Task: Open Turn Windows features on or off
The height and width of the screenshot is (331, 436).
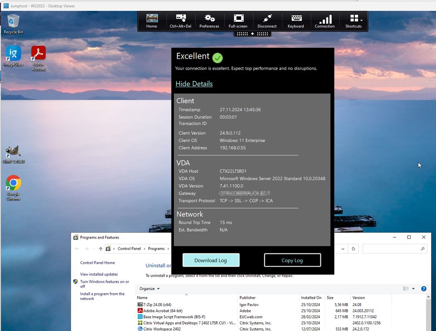Action: [105, 284]
